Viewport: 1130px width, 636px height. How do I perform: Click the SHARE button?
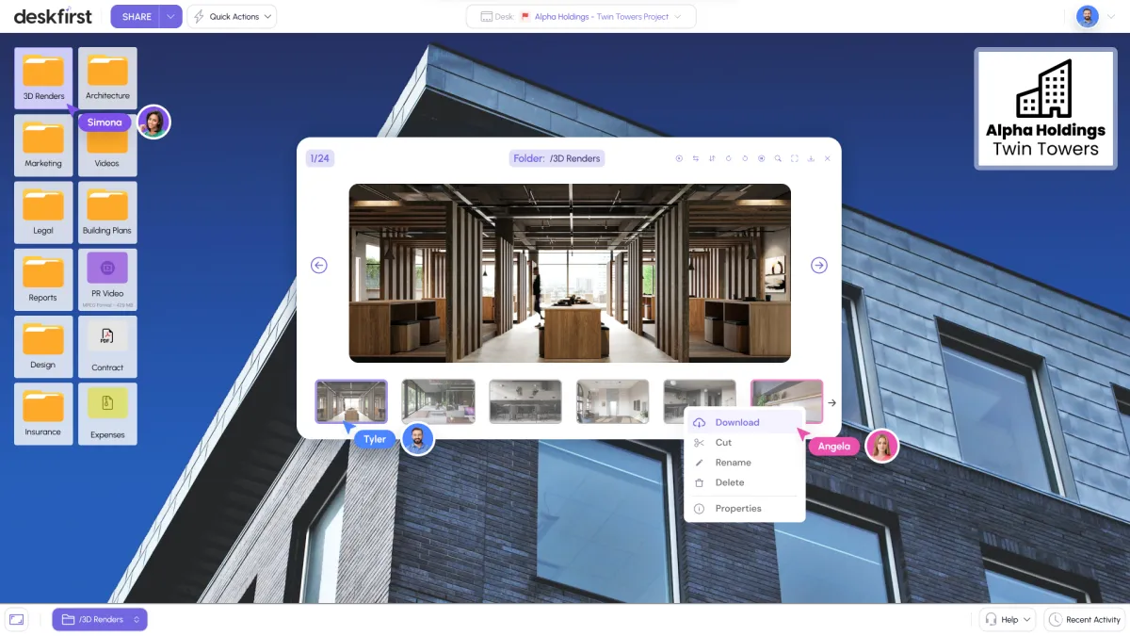[136, 16]
